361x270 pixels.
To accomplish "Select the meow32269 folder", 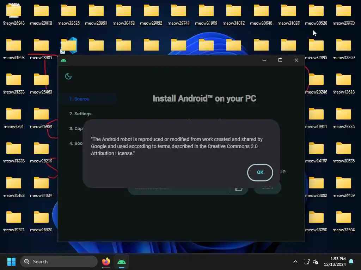I will click(x=343, y=49).
